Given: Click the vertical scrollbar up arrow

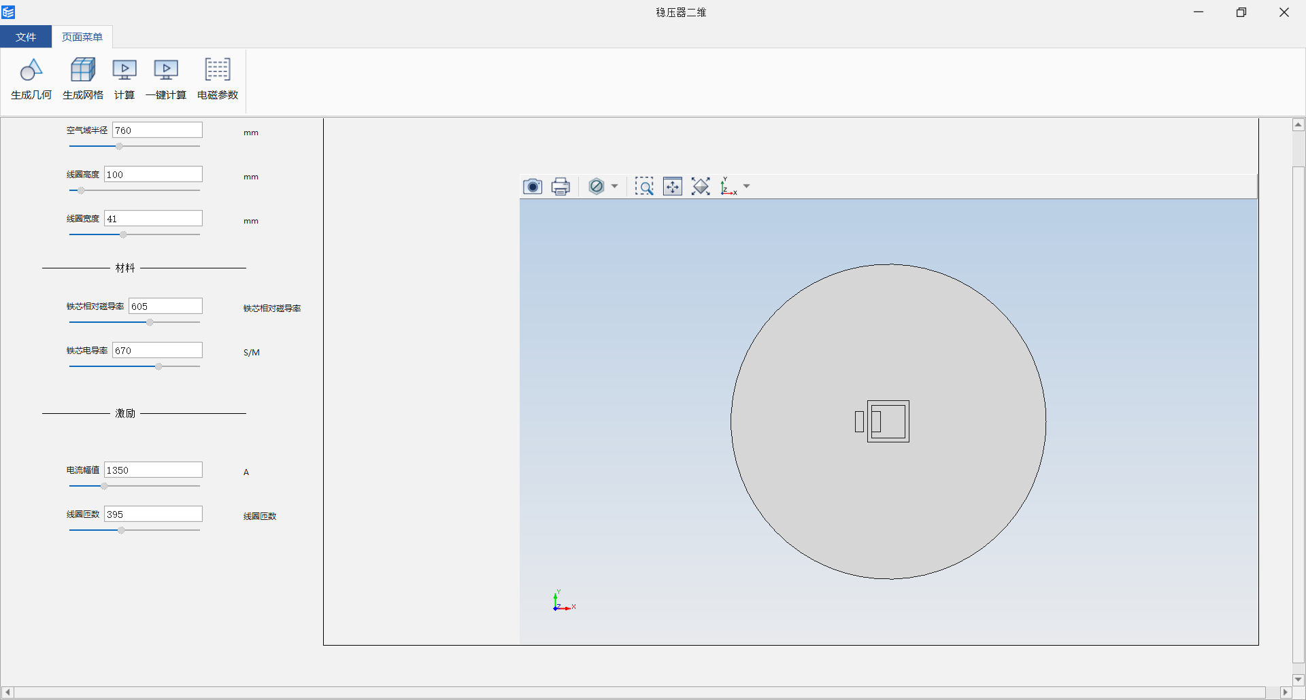Looking at the screenshot, I should 1299,124.
